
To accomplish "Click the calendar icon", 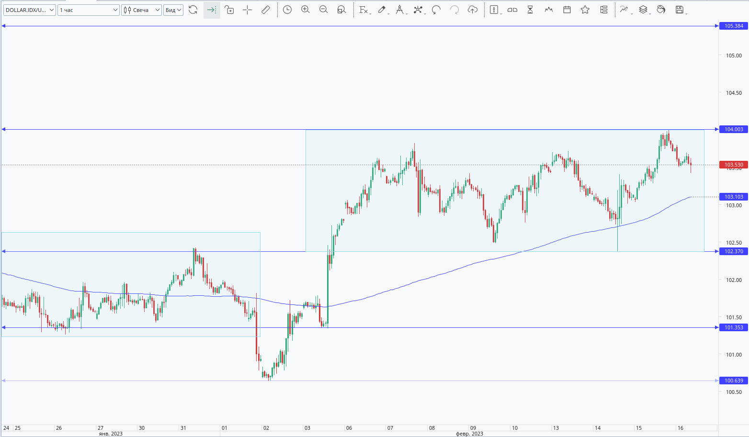I will [x=567, y=10].
